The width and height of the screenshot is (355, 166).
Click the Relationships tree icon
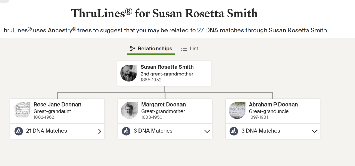pos(132,49)
